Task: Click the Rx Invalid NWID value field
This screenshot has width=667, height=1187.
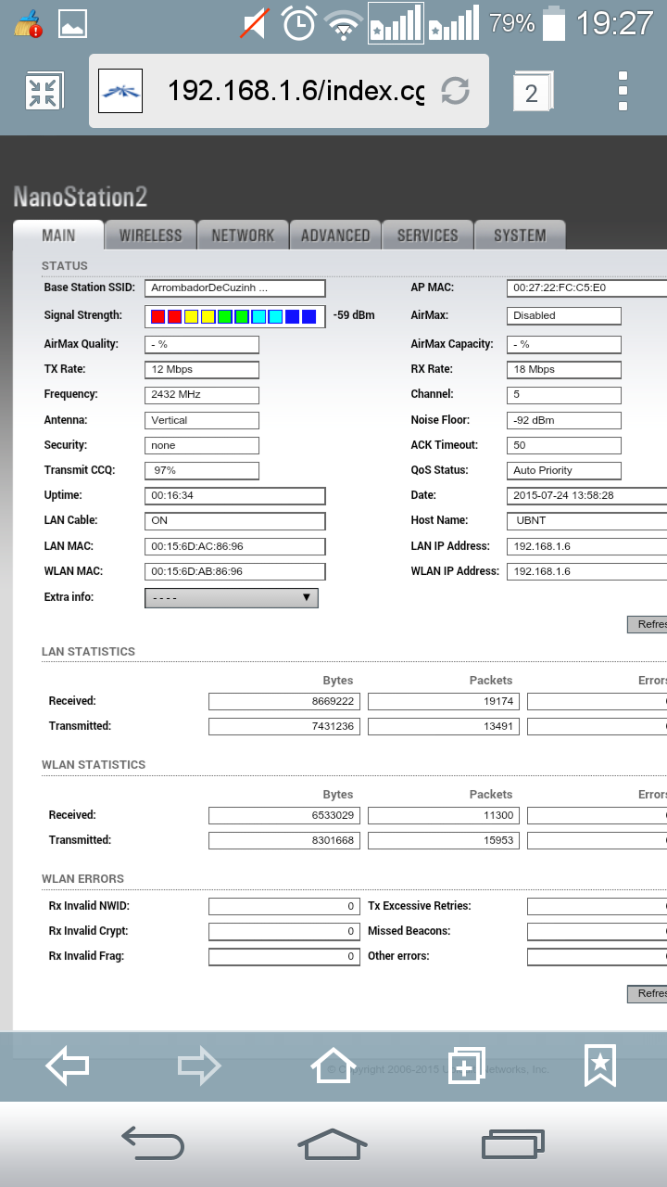Action: click(x=284, y=906)
